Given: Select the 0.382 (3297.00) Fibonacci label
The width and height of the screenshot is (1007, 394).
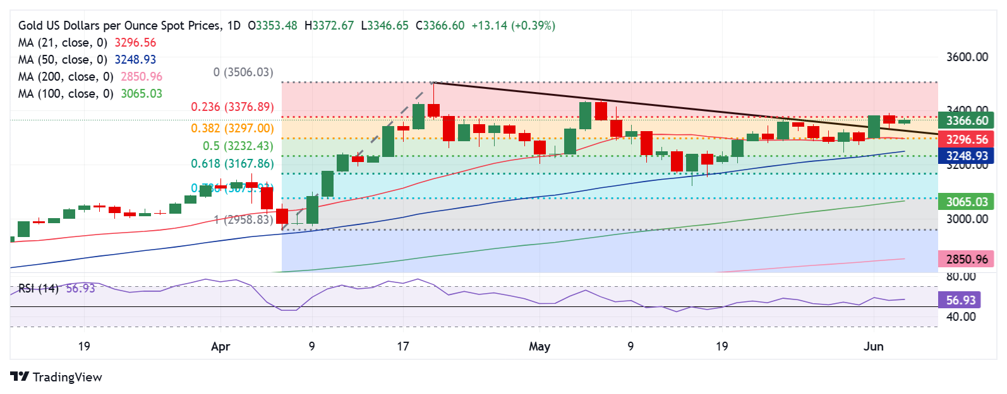Looking at the screenshot, I should [232, 129].
